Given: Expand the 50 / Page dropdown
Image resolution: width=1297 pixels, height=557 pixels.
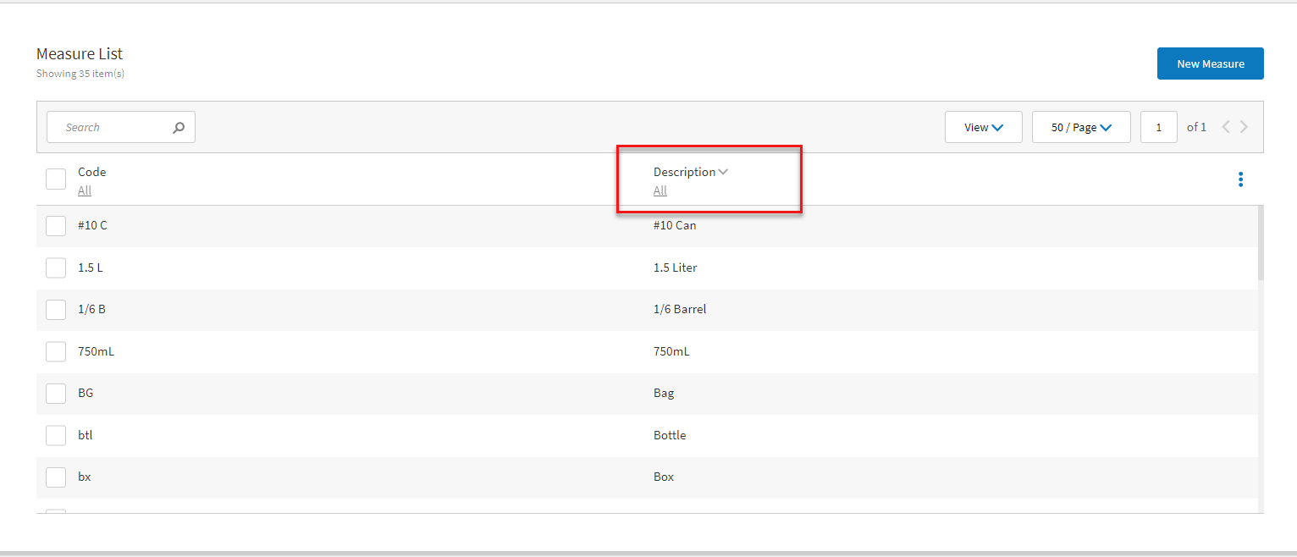Looking at the screenshot, I should click(x=1080, y=127).
